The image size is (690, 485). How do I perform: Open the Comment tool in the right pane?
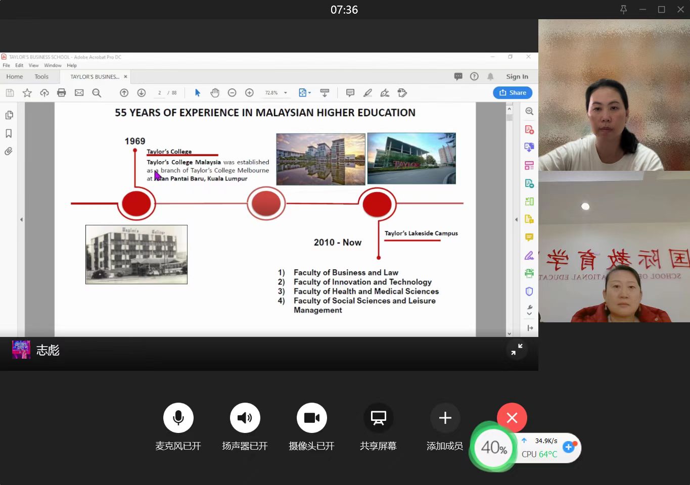529,237
